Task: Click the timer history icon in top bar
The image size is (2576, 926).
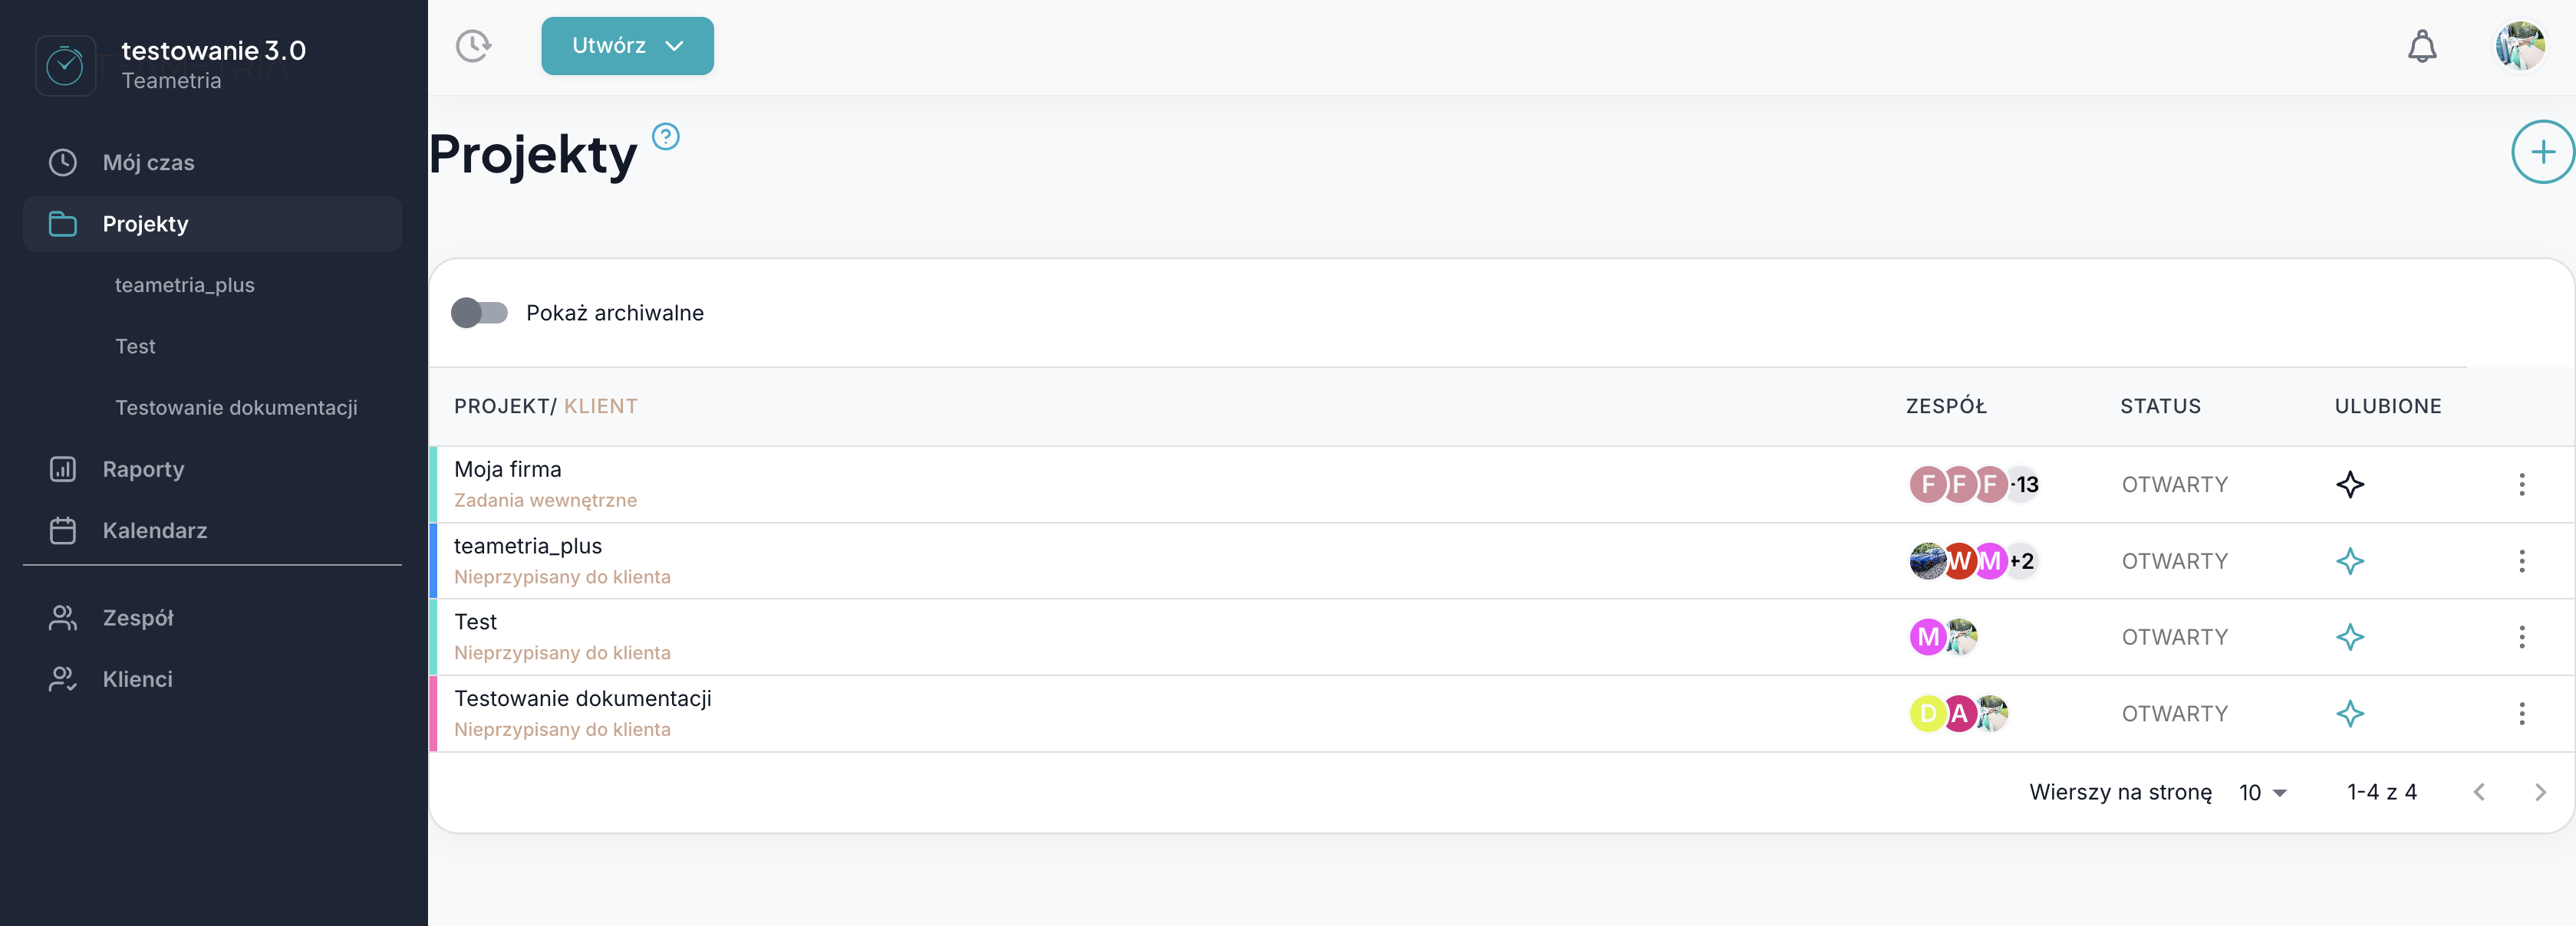Action: 473,46
